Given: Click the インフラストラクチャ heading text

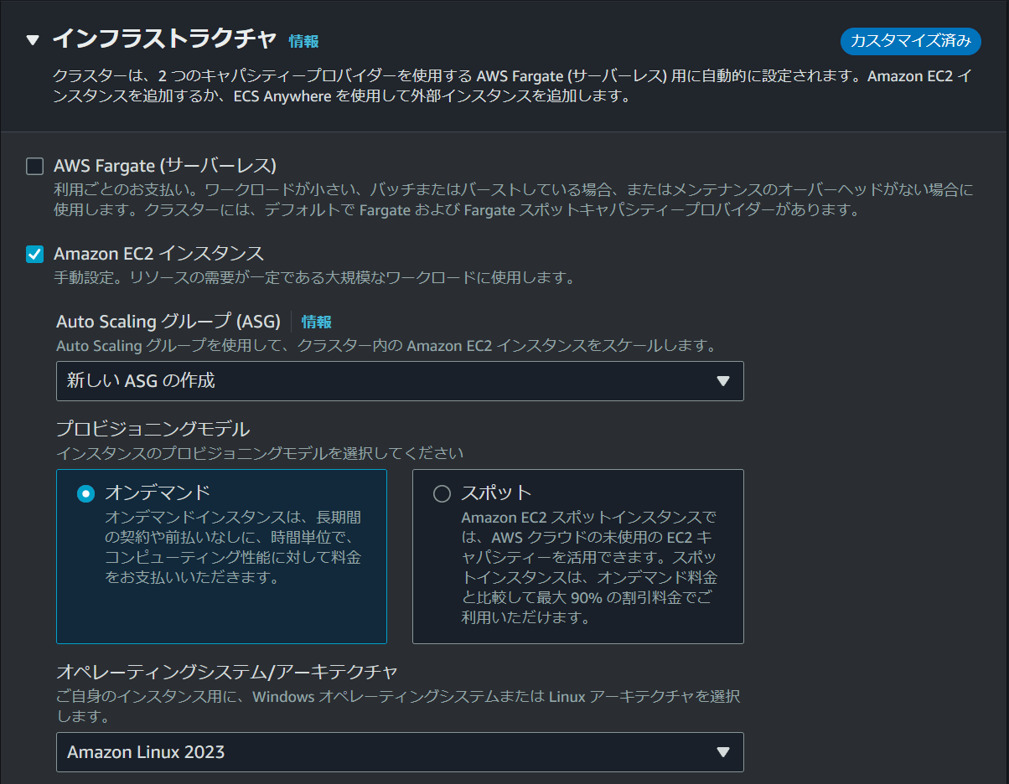Looking at the screenshot, I should tap(164, 39).
